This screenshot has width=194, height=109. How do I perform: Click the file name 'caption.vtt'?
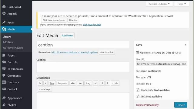[154, 71]
